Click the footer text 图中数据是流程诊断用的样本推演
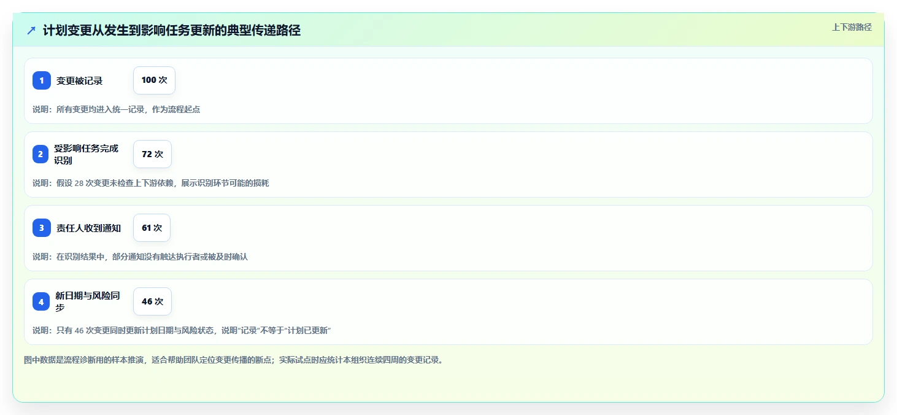 [x=233, y=360]
